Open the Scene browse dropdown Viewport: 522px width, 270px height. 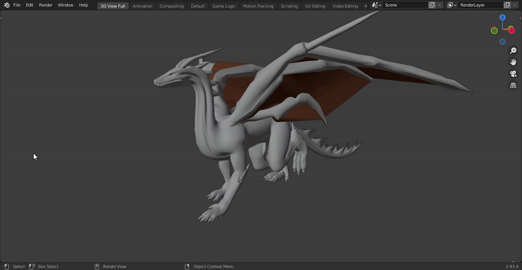pyautogui.click(x=376, y=5)
